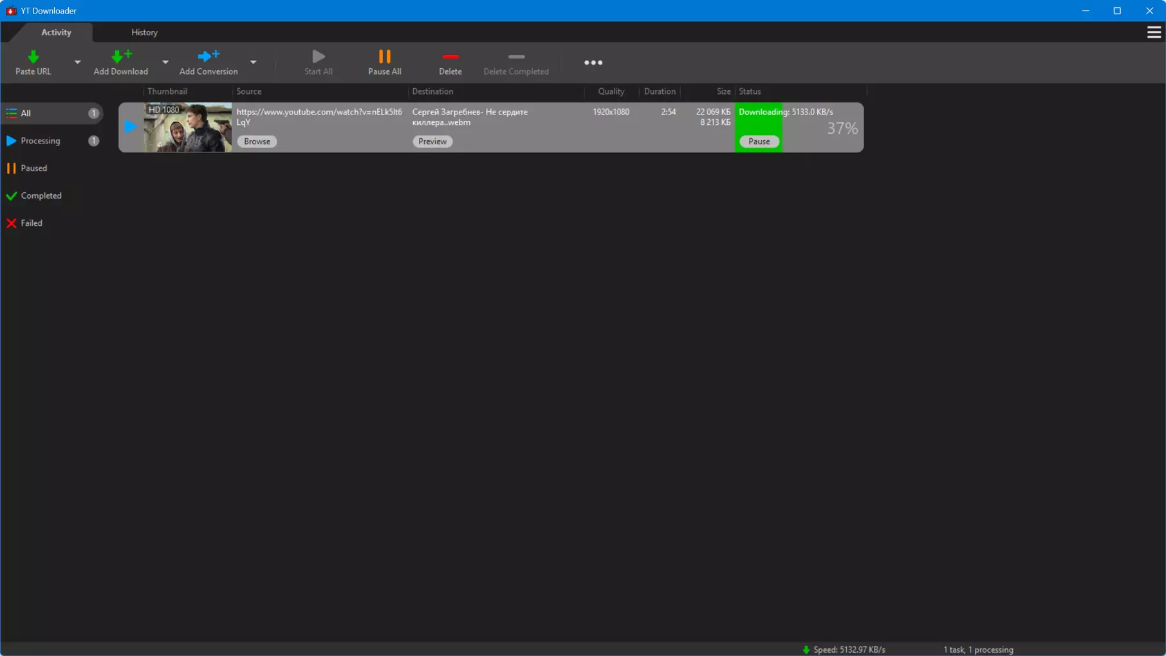This screenshot has height=656, width=1166.
Task: Open the Paste URL dropdown arrow
Action: click(77, 62)
